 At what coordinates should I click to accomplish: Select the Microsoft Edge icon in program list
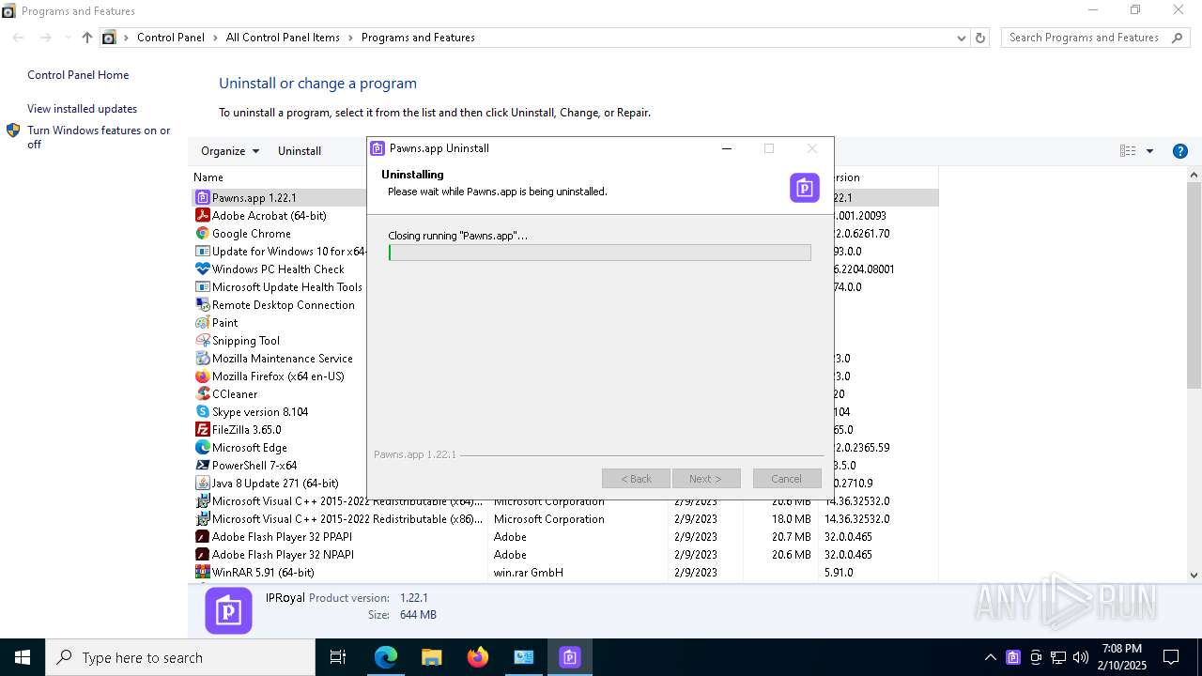tap(202, 448)
